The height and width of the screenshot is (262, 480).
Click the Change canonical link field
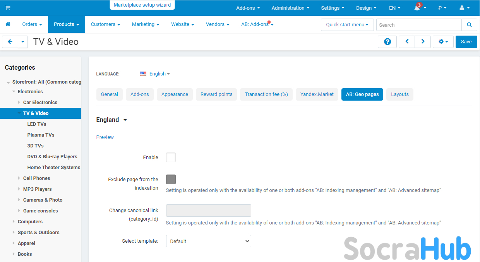click(x=208, y=211)
